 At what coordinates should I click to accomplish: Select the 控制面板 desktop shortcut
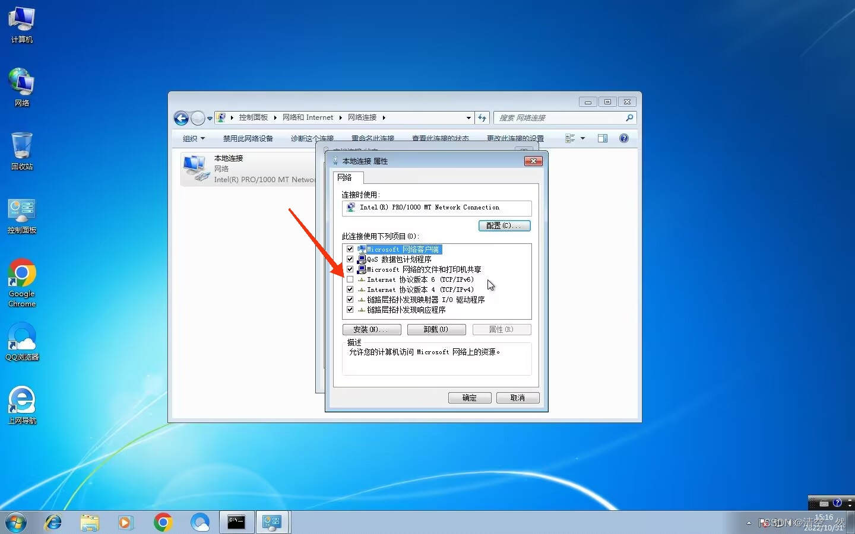coord(22,216)
